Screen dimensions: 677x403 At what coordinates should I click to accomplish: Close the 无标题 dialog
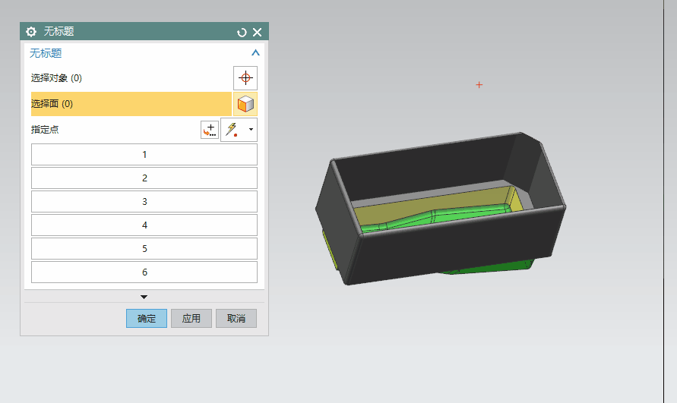[258, 33]
